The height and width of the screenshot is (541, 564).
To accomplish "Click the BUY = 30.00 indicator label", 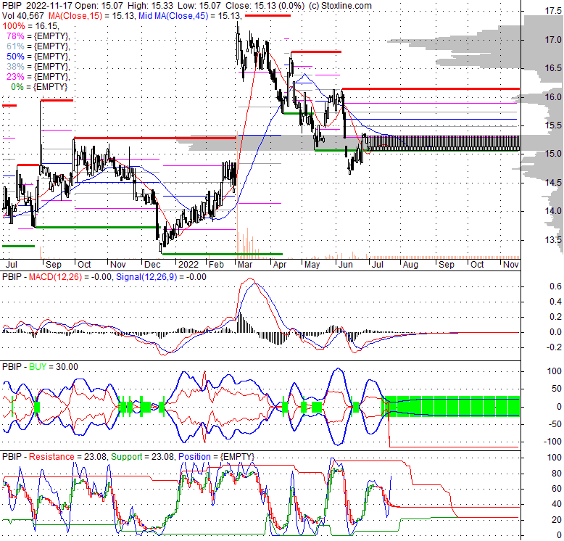I will [53, 367].
